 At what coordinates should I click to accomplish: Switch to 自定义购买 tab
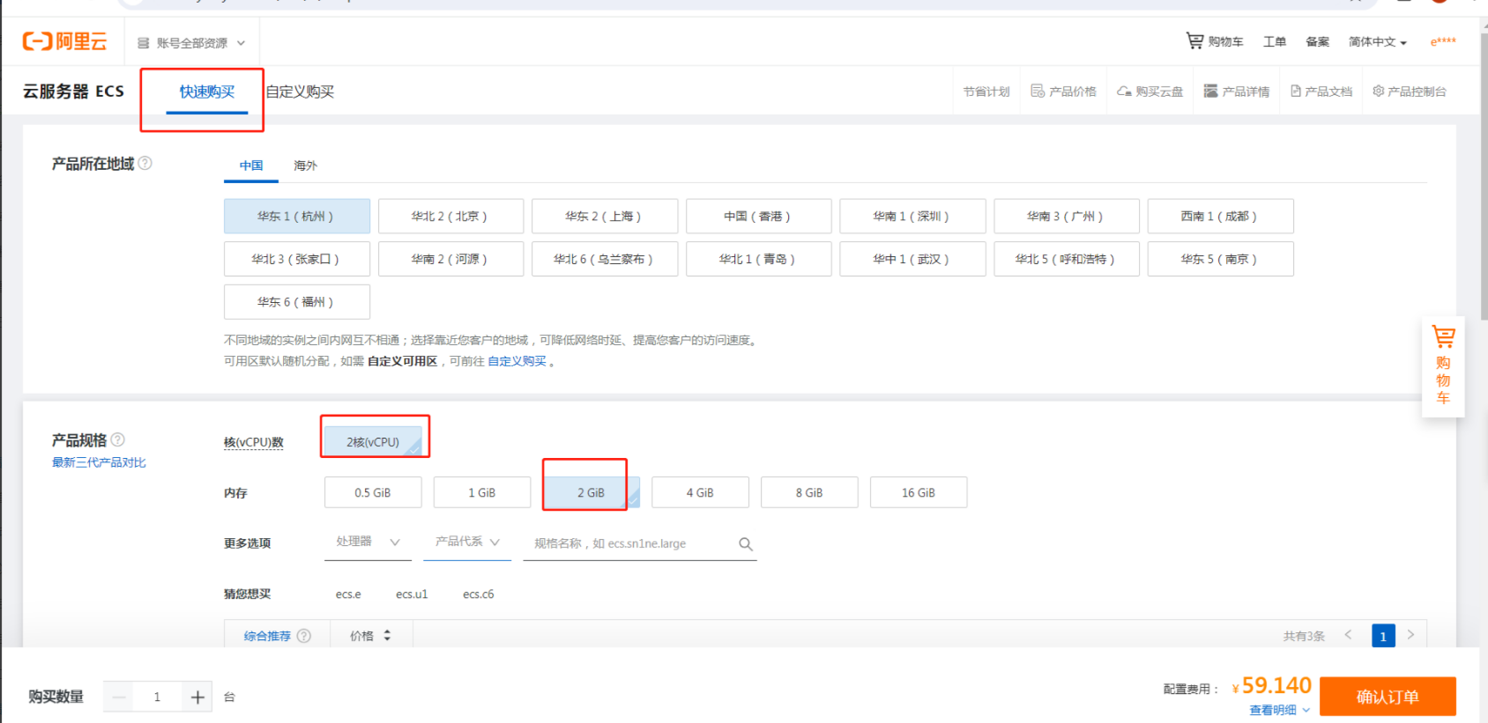pyautogui.click(x=300, y=92)
